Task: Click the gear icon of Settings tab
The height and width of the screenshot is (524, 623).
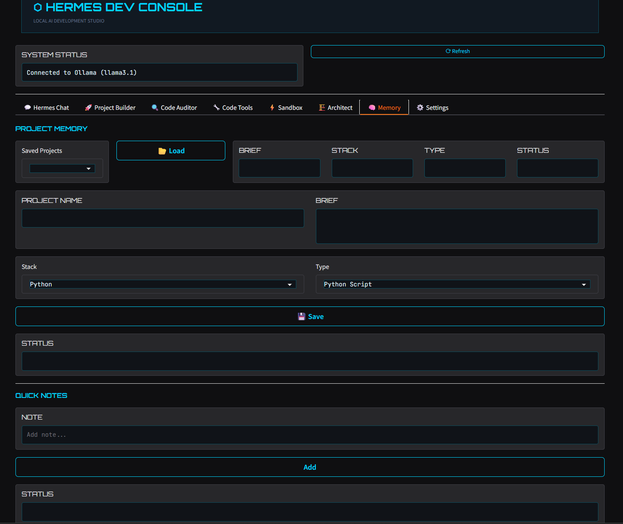Action: click(x=420, y=108)
